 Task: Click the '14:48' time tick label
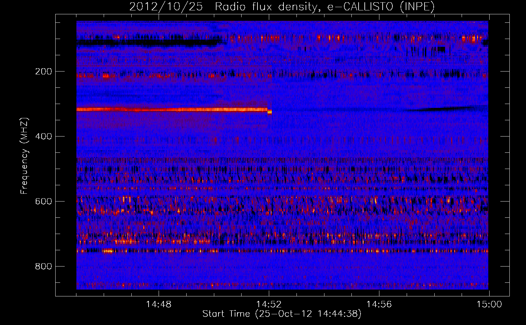point(159,305)
